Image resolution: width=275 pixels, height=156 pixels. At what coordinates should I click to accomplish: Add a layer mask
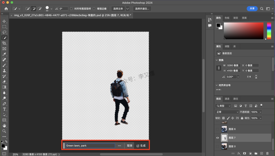pos(244,153)
